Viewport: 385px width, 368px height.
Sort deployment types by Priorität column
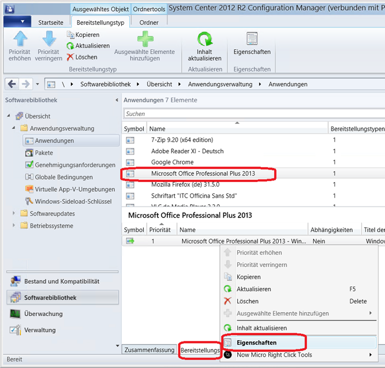(162, 230)
